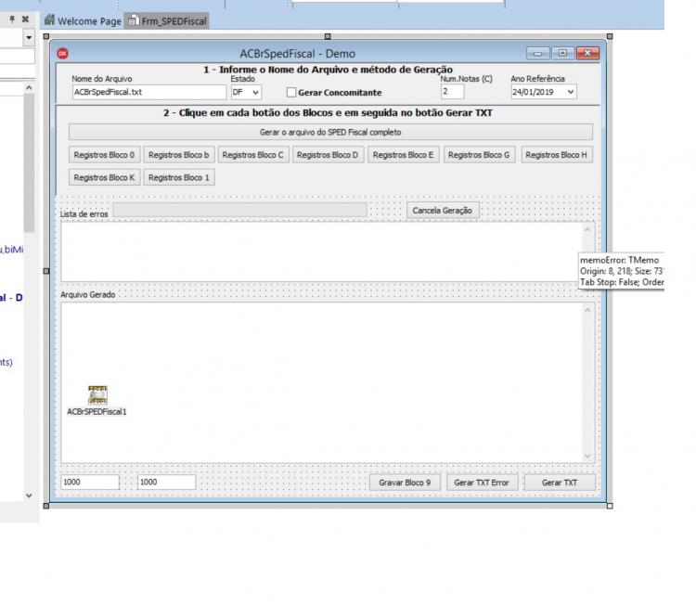Click the Lista de erros label
This screenshot has height=606, width=696.
tap(84, 214)
